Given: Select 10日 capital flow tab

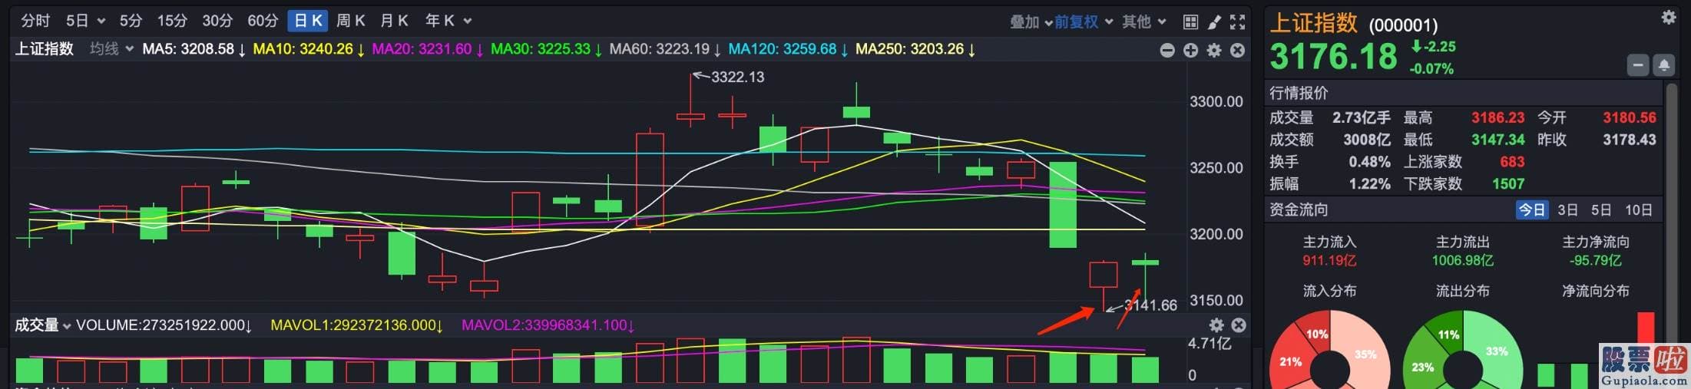Looking at the screenshot, I should pyautogui.click(x=1638, y=210).
